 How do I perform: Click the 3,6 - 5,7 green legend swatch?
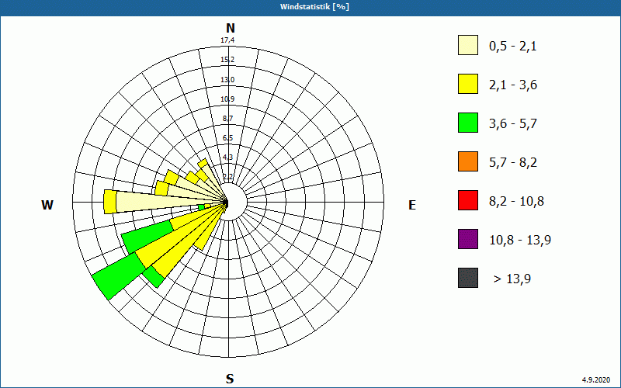coord(468,123)
